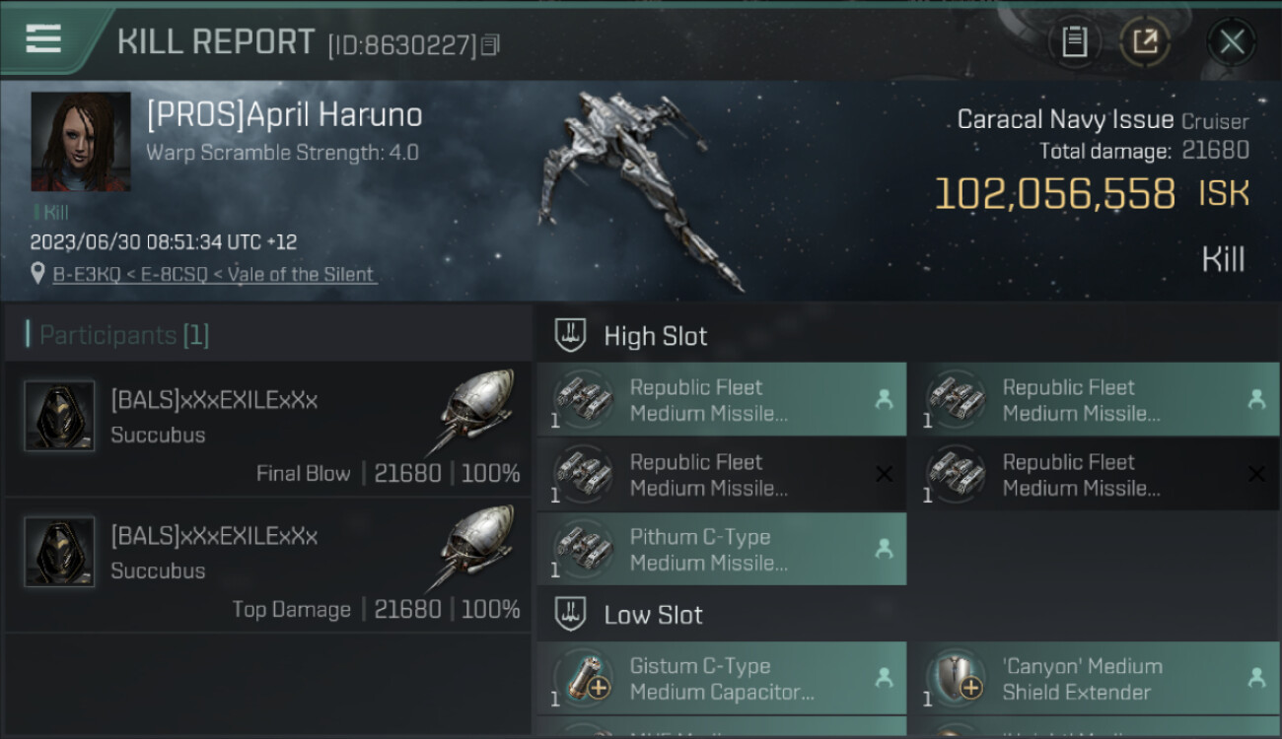The image size is (1282, 739).
Task: Select the Pithum C-Type Medium Missile module
Action: [x=721, y=549]
